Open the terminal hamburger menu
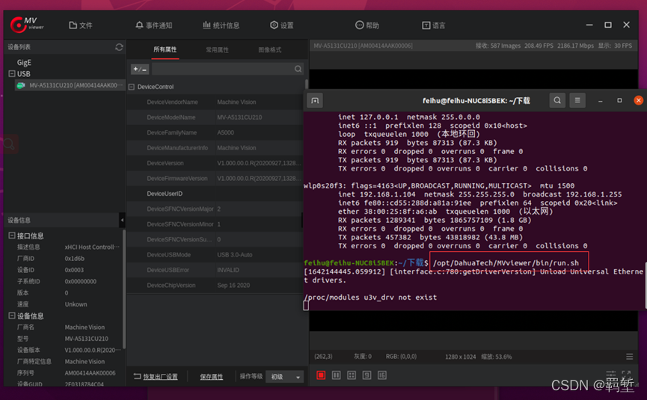 pos(577,100)
